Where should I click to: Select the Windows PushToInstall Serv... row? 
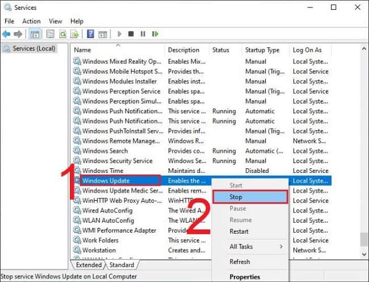pyautogui.click(x=202, y=131)
